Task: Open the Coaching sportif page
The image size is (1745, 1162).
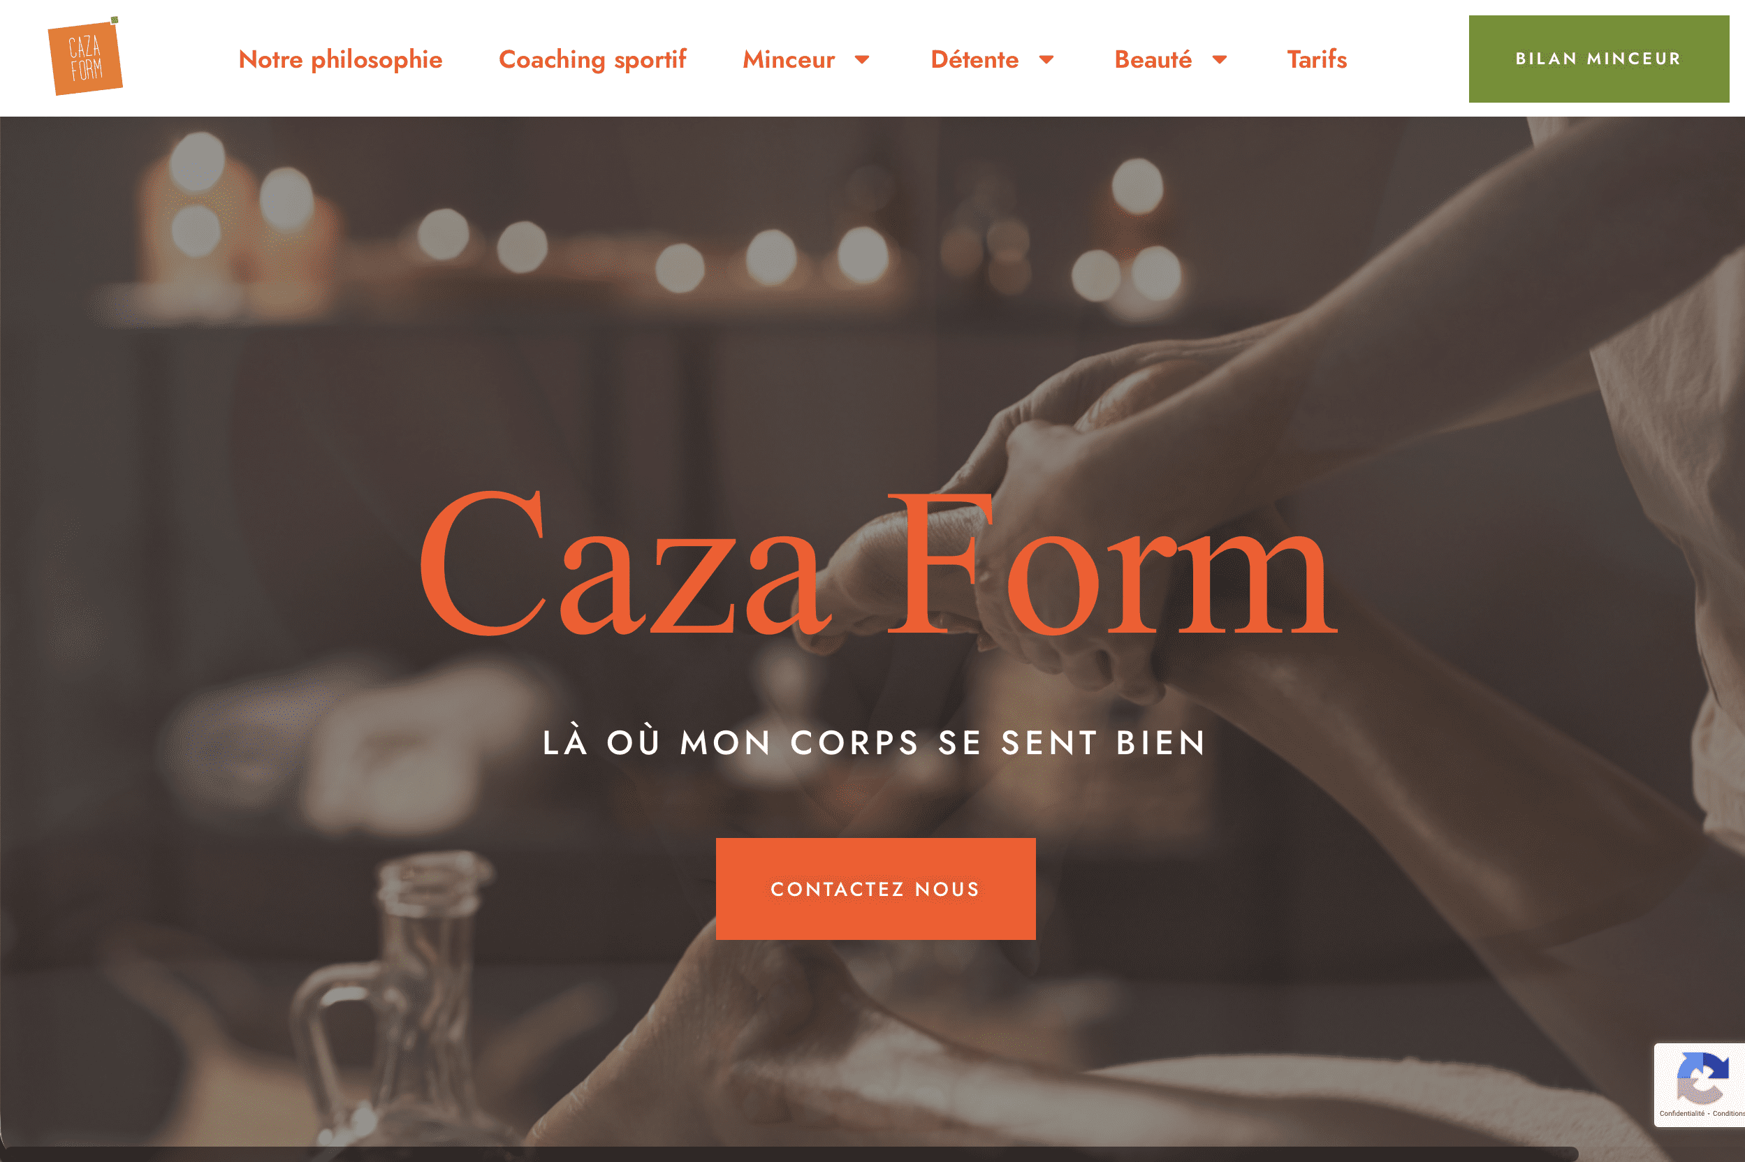Action: [592, 59]
